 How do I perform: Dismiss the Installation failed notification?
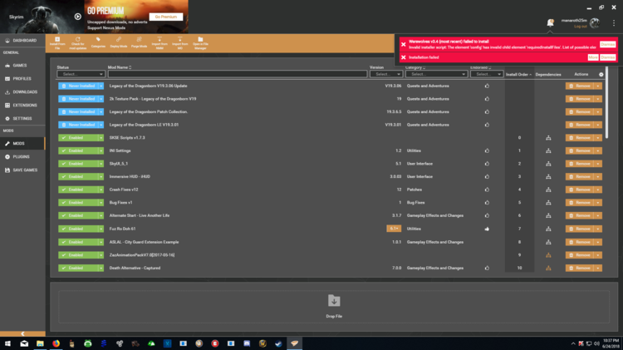click(x=607, y=57)
